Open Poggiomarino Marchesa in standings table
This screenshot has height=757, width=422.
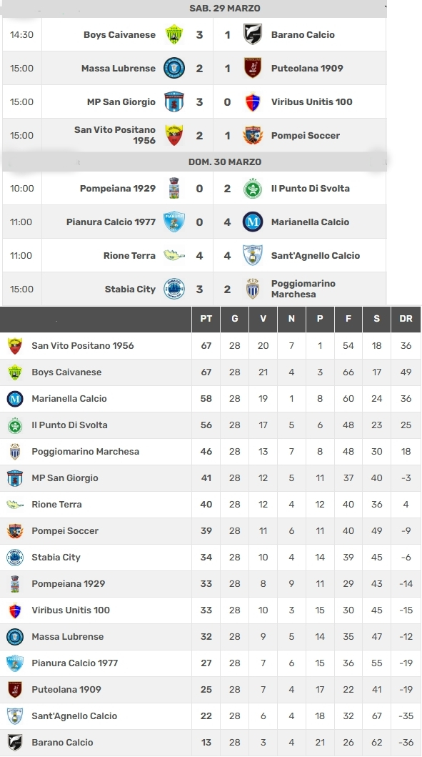86,451
